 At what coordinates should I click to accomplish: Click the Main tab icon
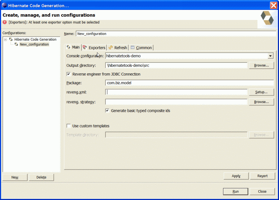pyautogui.click(x=68, y=47)
